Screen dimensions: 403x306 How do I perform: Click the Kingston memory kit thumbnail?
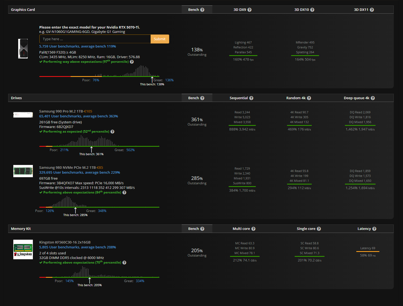[x=23, y=249]
